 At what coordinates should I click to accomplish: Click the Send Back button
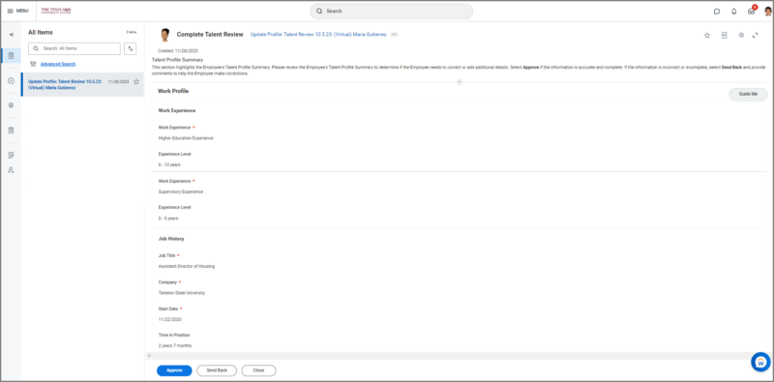point(217,370)
